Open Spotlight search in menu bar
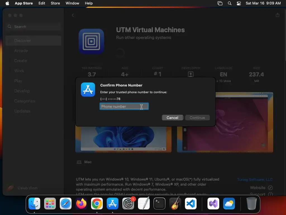The image size is (286, 215). pyautogui.click(x=230, y=3)
